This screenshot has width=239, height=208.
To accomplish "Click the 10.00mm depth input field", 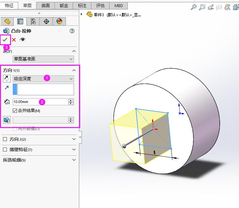I will tap(40, 102).
